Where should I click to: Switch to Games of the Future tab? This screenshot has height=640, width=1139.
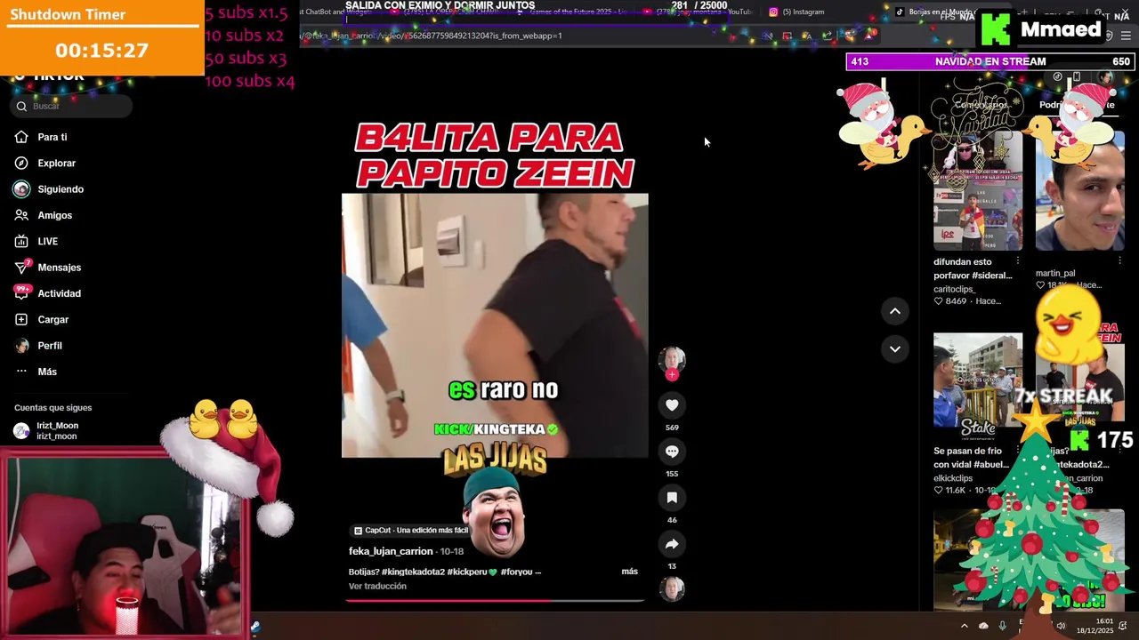tap(574, 12)
